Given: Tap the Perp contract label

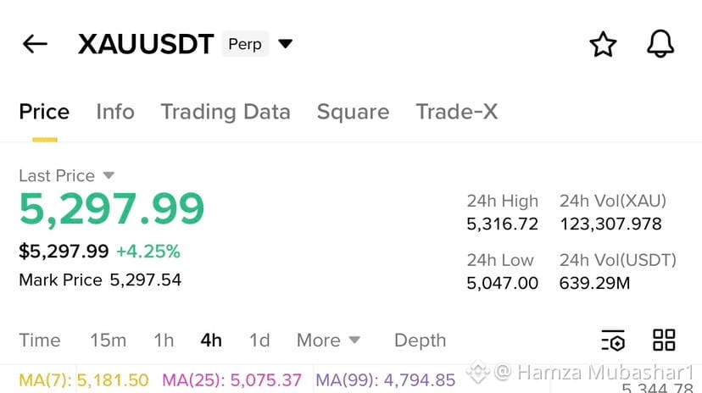Looking at the screenshot, I should (245, 44).
